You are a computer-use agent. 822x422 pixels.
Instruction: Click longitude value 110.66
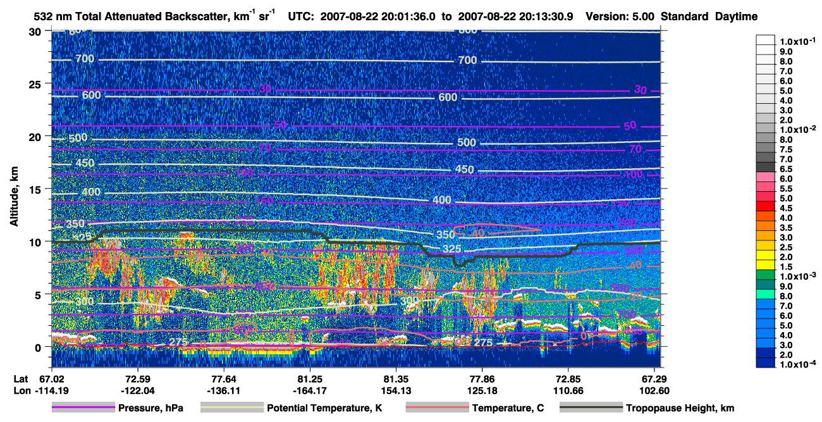click(x=568, y=390)
